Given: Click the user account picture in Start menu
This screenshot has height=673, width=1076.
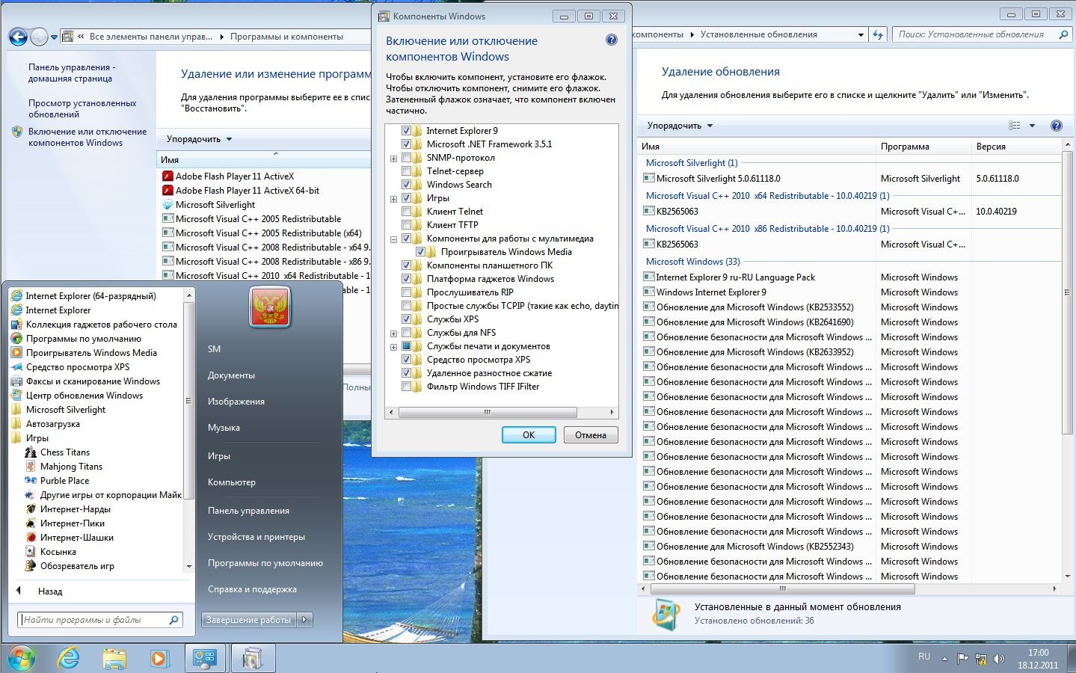Looking at the screenshot, I should [x=269, y=307].
